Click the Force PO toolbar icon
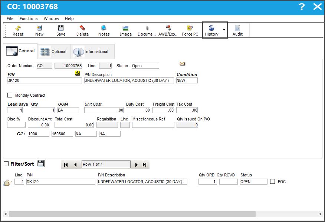 190,30
